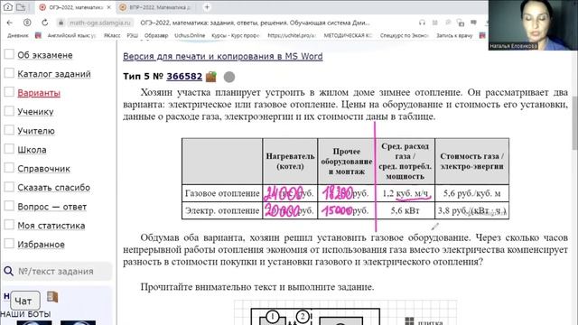Image resolution: width=578 pixels, height=325 pixels.
Task: Open the uchitel.pro bookmark
Action: [292, 36]
